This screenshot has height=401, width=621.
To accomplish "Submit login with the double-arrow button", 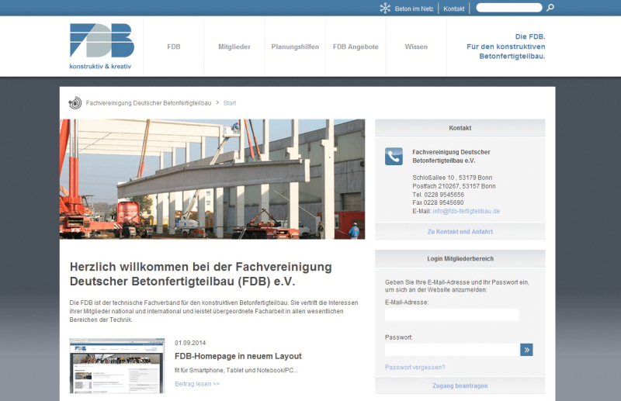I will tap(526, 350).
